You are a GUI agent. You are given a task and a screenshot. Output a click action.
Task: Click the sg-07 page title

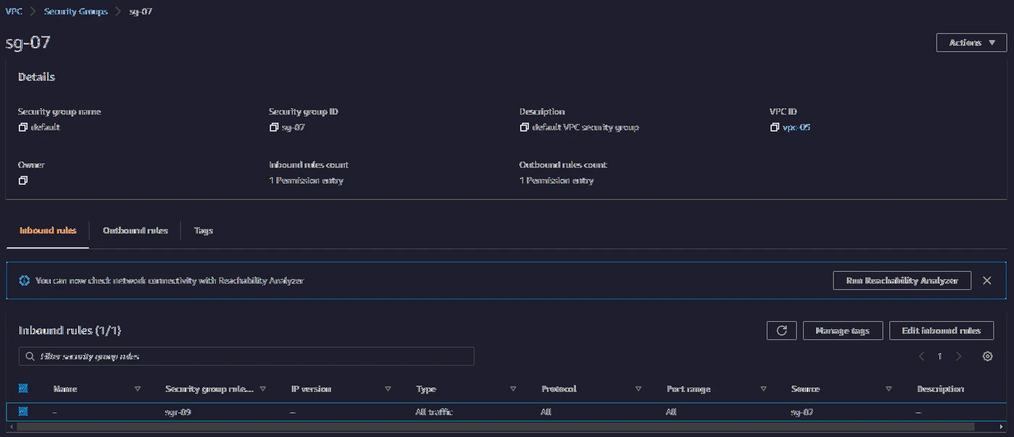[28, 43]
